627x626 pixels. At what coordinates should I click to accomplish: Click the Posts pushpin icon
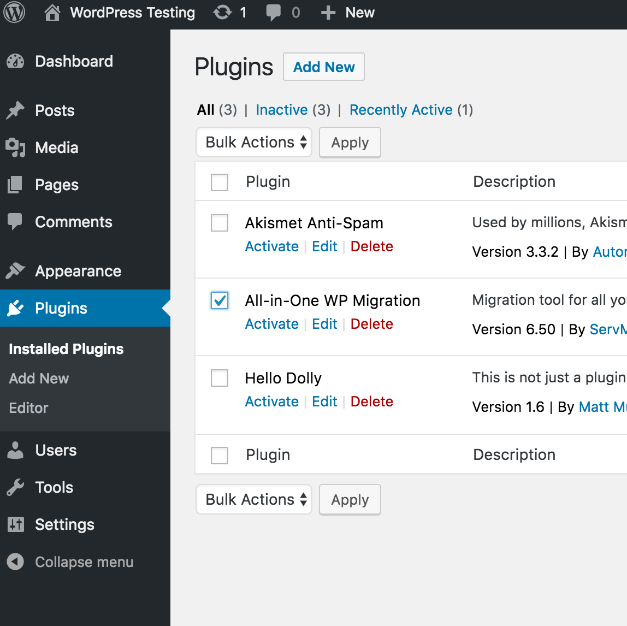(x=16, y=110)
